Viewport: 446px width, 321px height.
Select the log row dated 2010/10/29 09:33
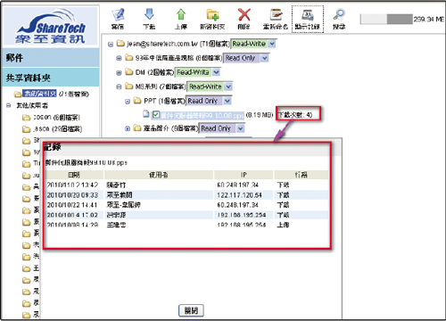click(x=186, y=195)
